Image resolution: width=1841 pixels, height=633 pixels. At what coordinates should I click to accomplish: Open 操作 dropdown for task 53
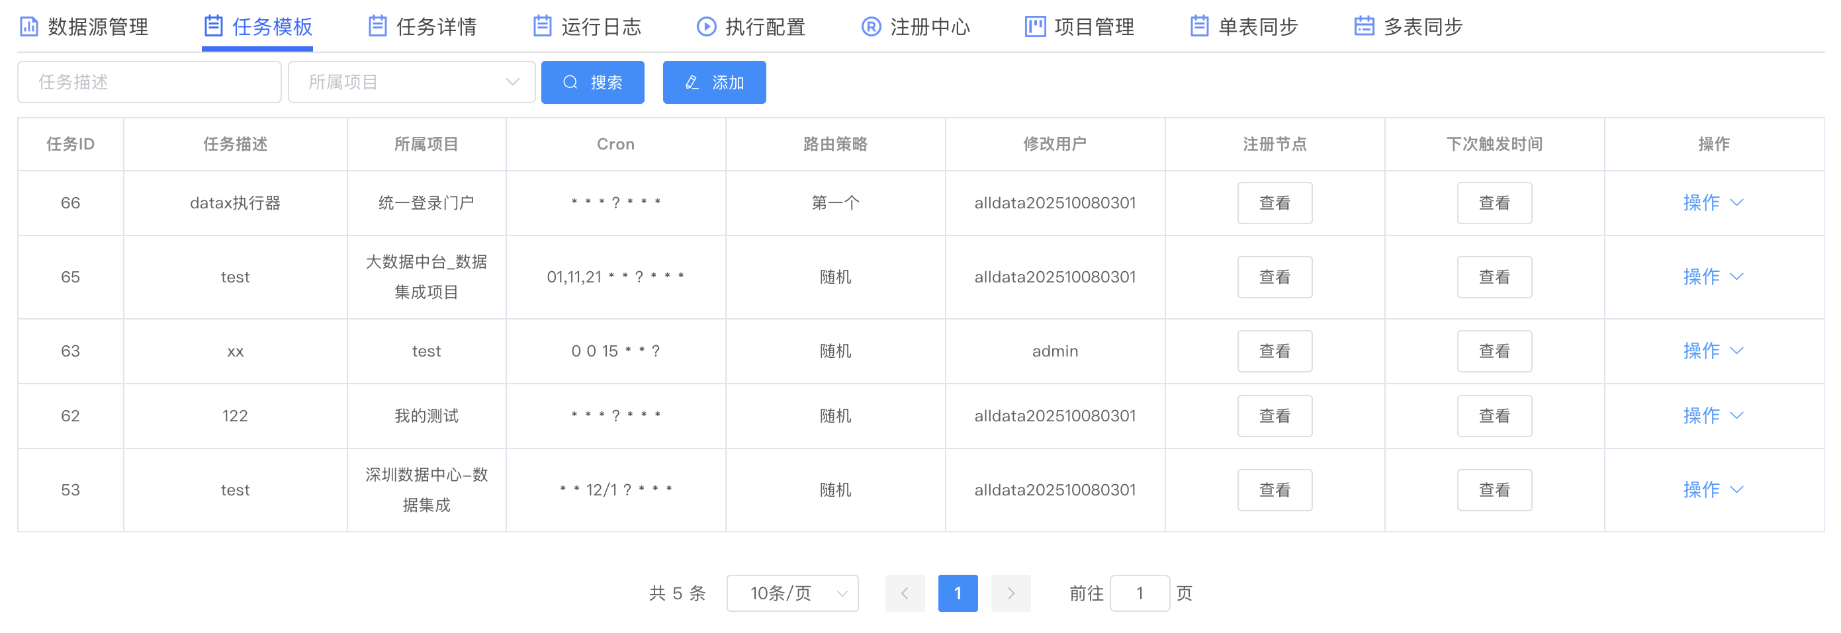[1713, 490]
